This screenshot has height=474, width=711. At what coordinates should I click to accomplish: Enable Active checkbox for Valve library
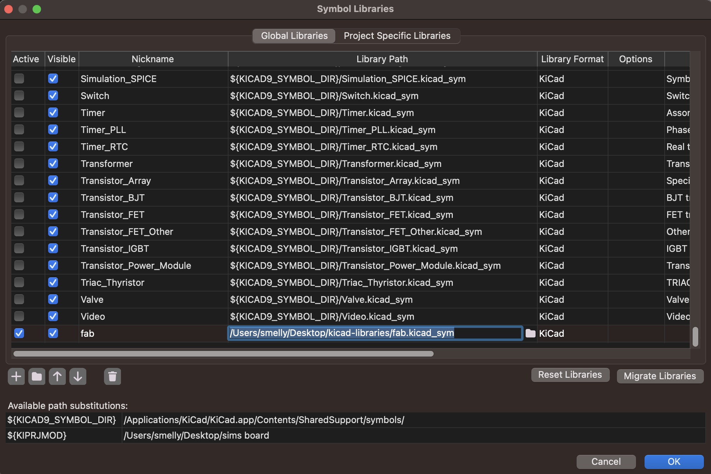coord(19,299)
